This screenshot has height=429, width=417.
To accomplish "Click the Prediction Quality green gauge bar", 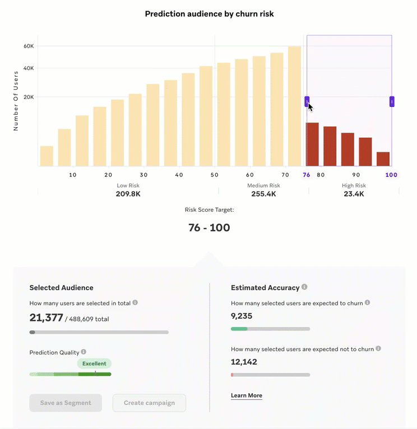I will coord(71,374).
